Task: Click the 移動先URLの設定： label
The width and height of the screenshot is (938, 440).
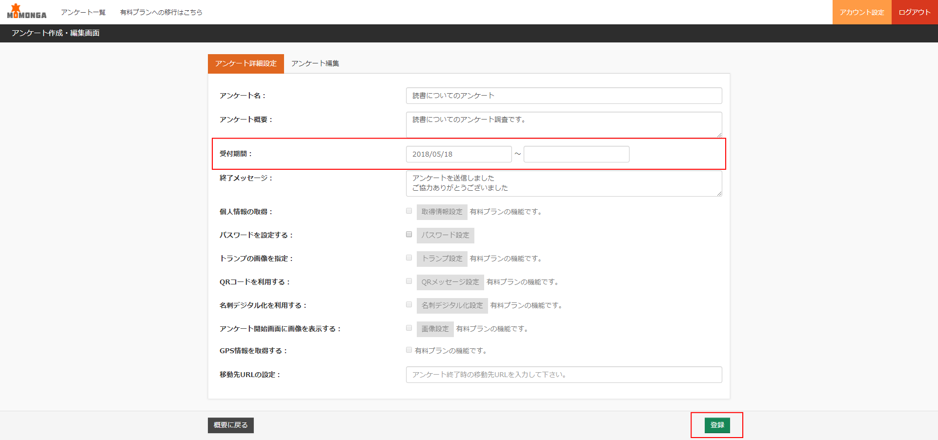Action: tap(250, 375)
